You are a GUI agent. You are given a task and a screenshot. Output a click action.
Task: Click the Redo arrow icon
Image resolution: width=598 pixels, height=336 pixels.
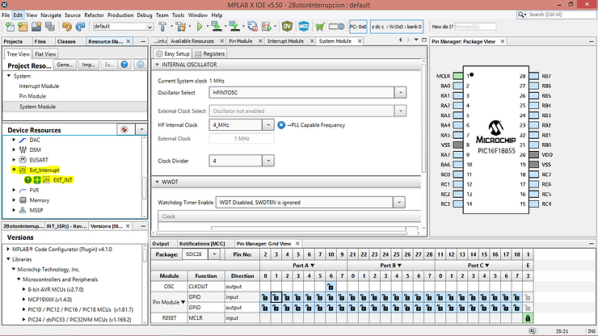[x=80, y=27]
